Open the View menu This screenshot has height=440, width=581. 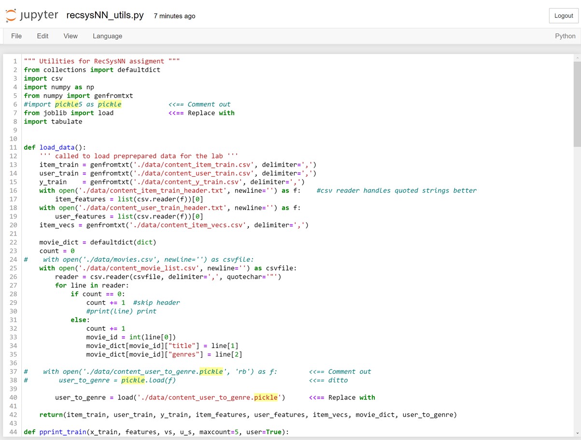(71, 36)
